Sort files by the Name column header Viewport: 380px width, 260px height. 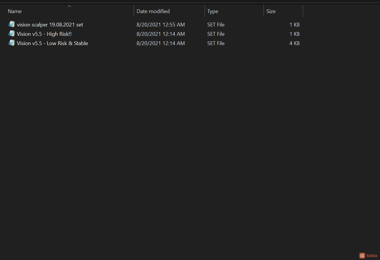click(x=15, y=11)
